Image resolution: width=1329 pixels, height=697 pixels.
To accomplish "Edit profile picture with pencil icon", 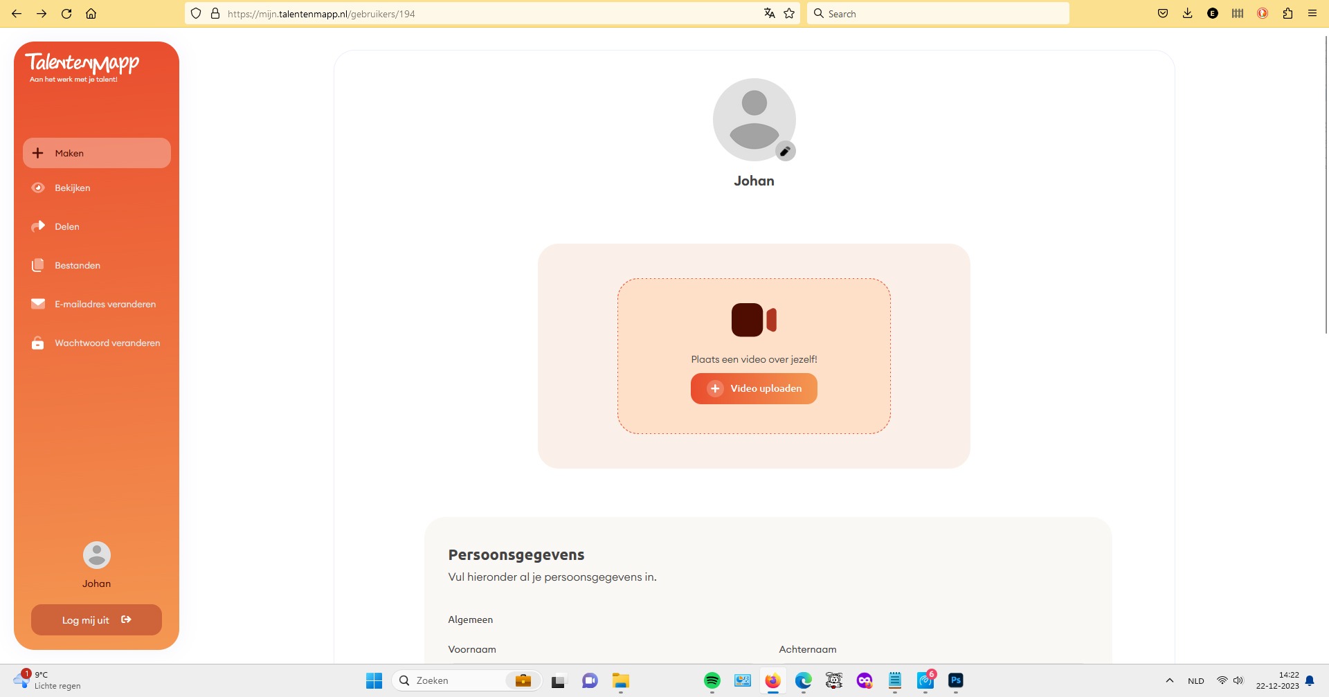I will 785,151.
